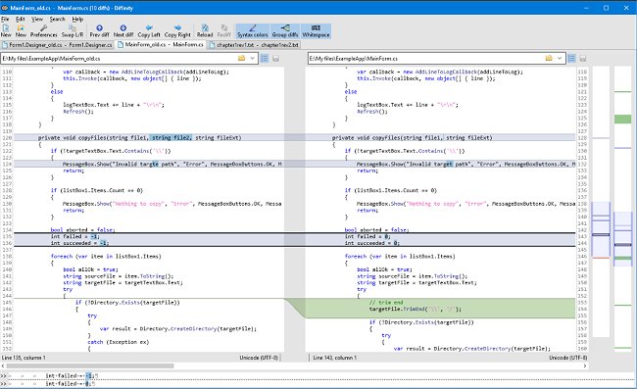Viewport: 637px width, 389px height.
Task: Switch to Form1.Designer_old.cs tab
Action: pyautogui.click(x=58, y=45)
